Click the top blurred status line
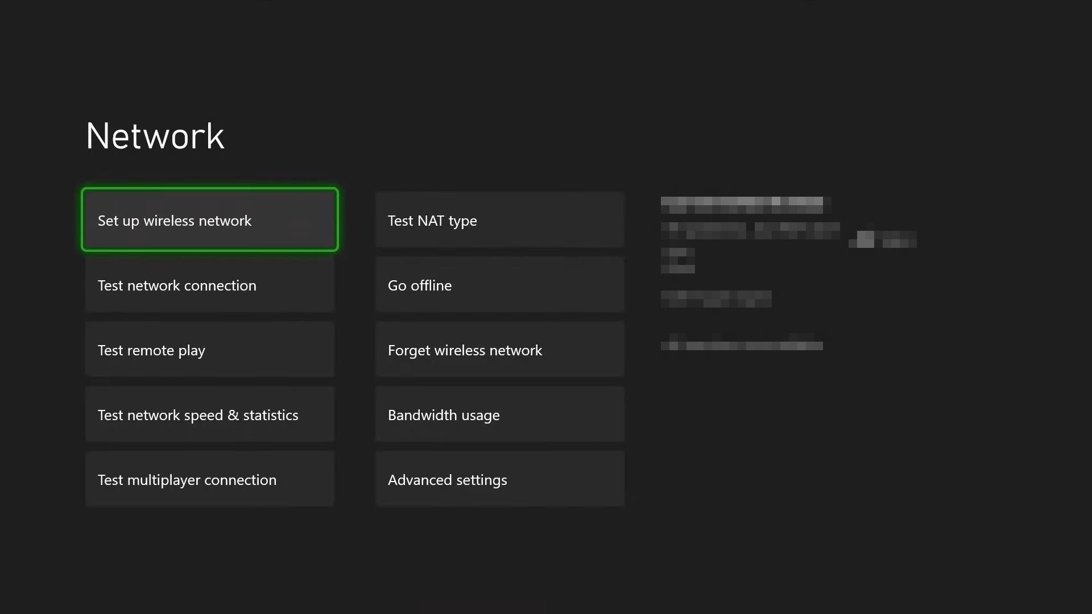1092x614 pixels. pos(742,205)
